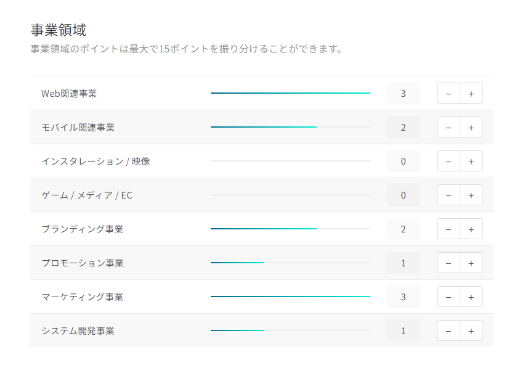The image size is (517, 365).
Task: Add a point to ゲーム / メディア / EC
Action: [x=471, y=195]
